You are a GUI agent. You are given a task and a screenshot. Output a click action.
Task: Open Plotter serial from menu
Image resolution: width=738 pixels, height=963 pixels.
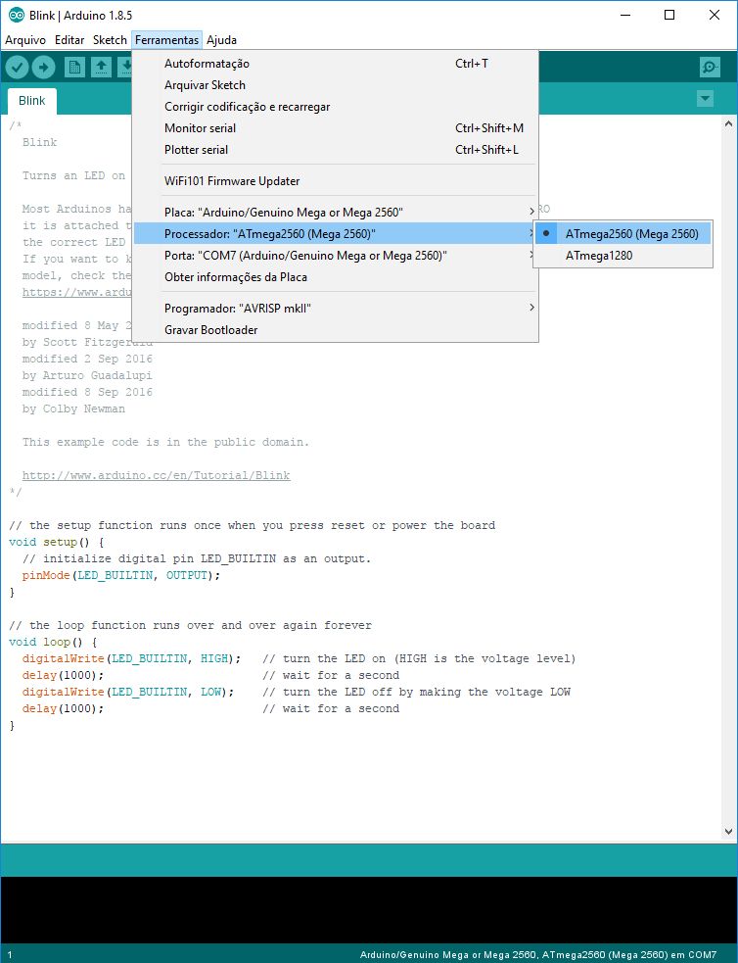tap(336, 149)
